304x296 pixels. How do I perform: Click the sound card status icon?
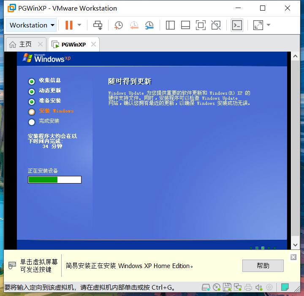(x=259, y=287)
